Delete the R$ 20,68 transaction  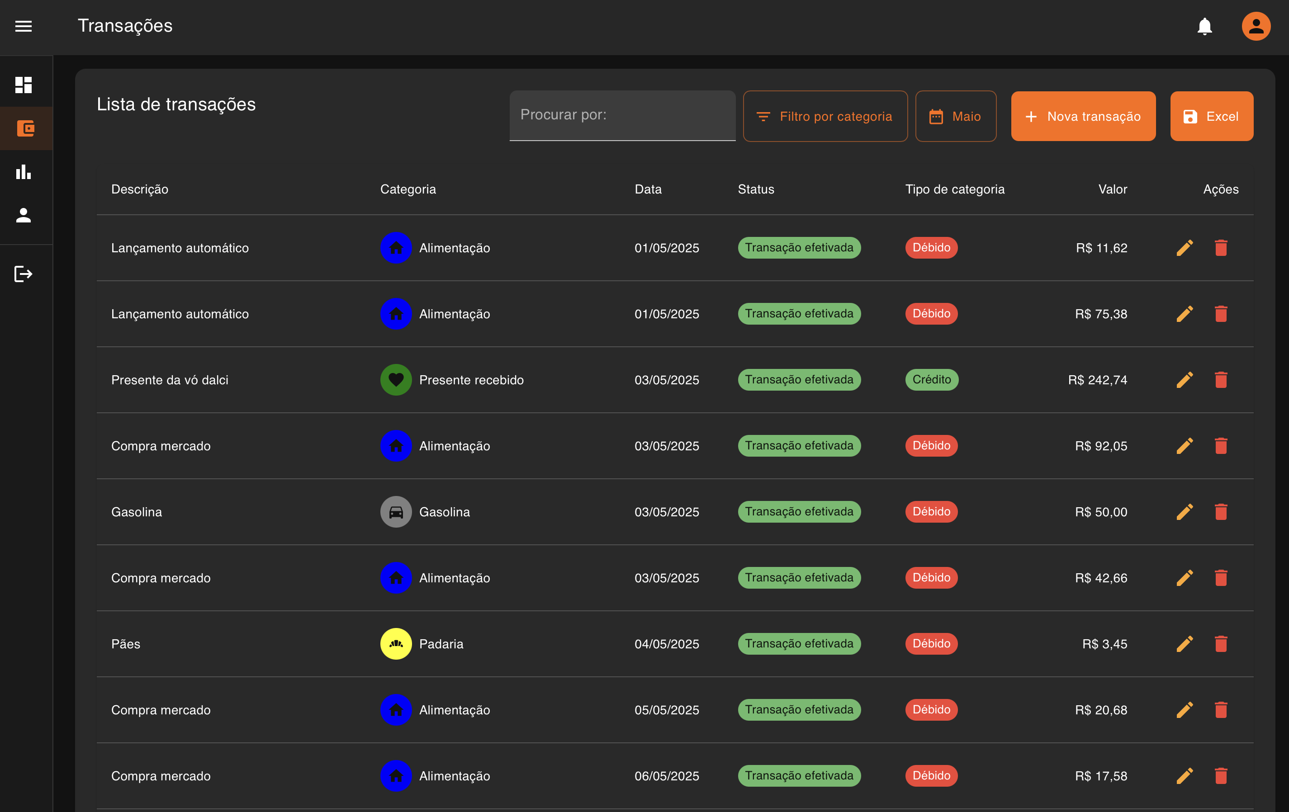click(1221, 710)
